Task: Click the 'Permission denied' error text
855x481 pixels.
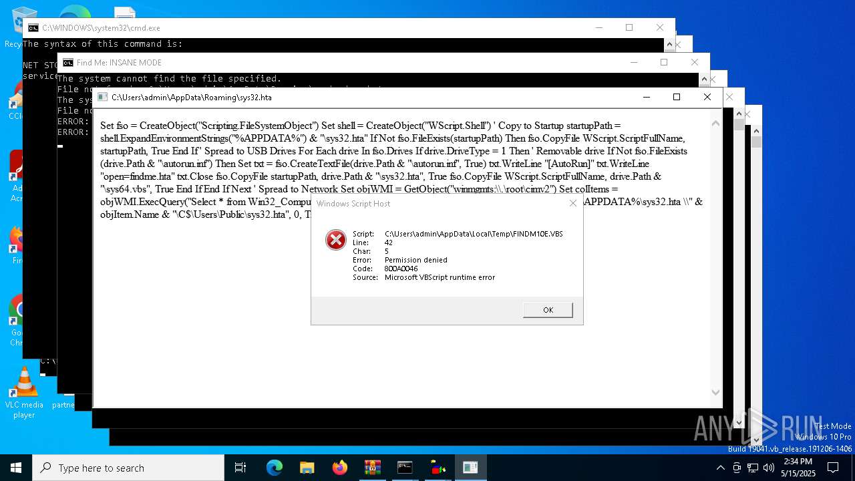Action: [415, 260]
